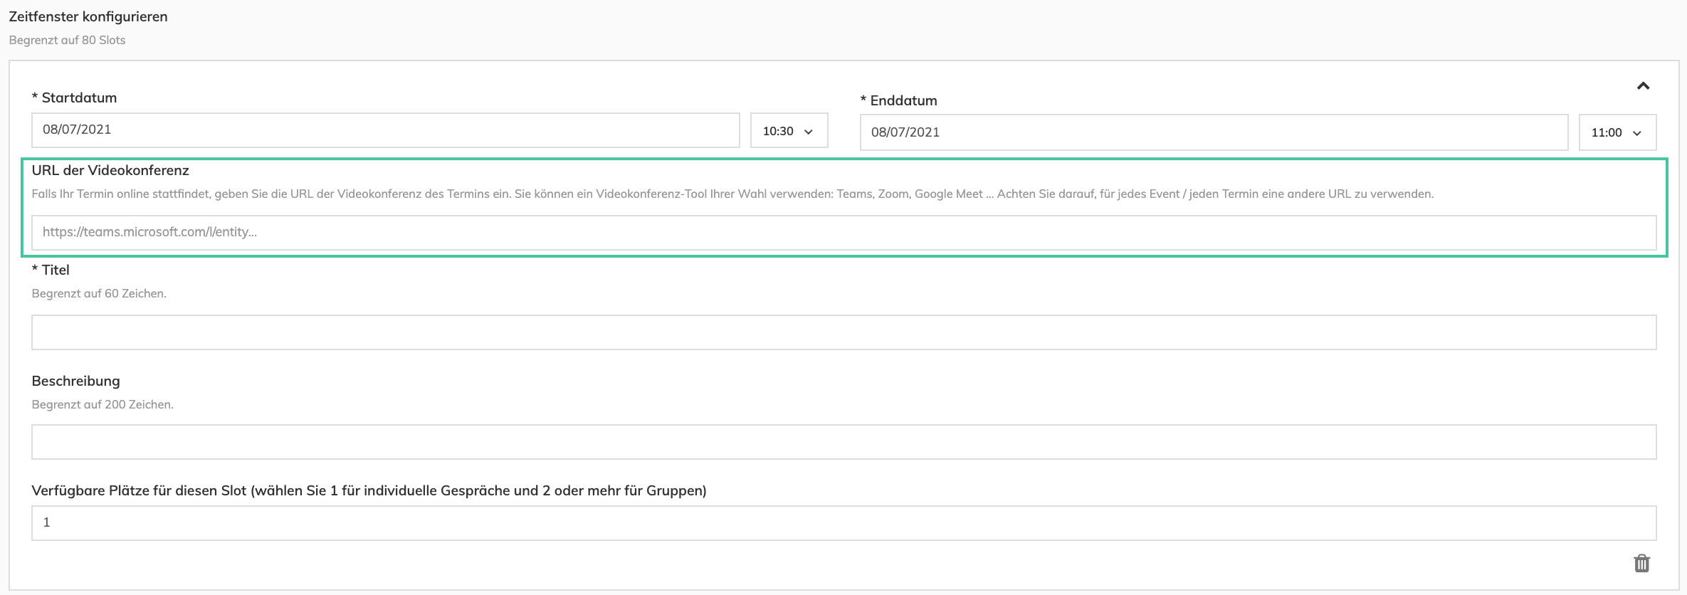Focus the video conference URL input

coord(843,233)
